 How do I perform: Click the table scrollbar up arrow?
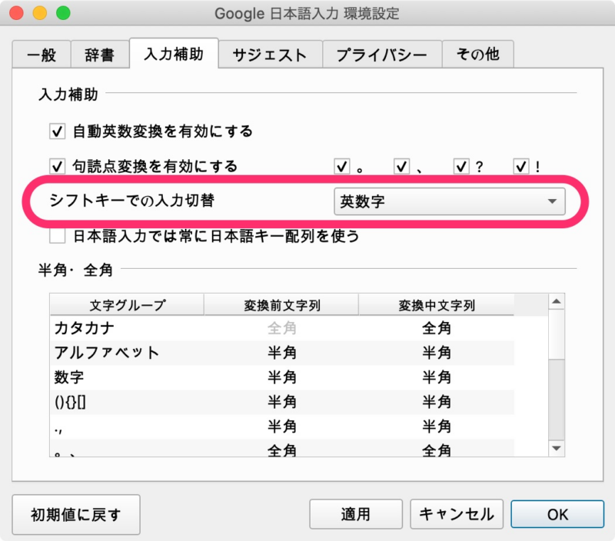click(556, 301)
